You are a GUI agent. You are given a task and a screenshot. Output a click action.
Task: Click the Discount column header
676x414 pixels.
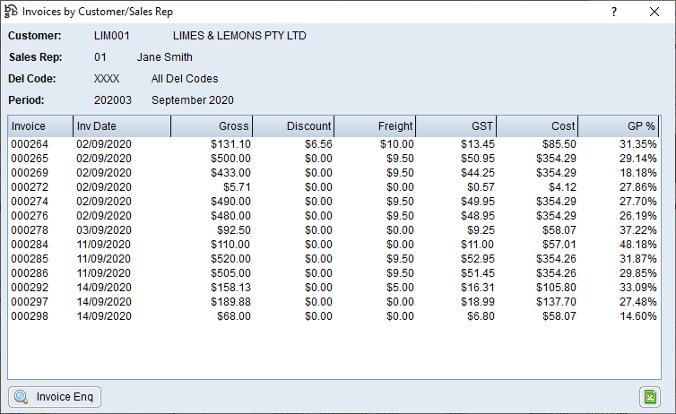coord(293,126)
